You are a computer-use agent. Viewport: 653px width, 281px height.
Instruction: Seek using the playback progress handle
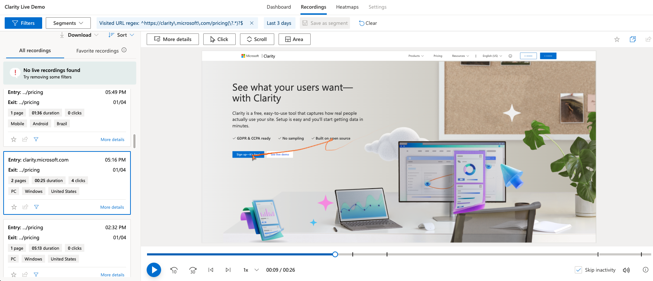pyautogui.click(x=335, y=254)
